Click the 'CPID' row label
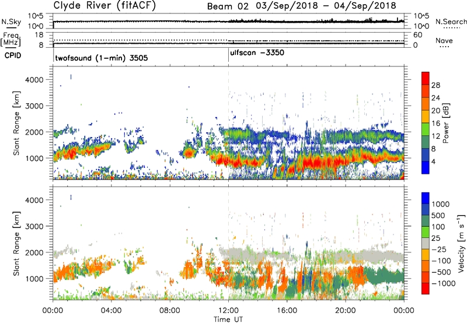The height and width of the screenshot is (323, 467). click(13, 55)
